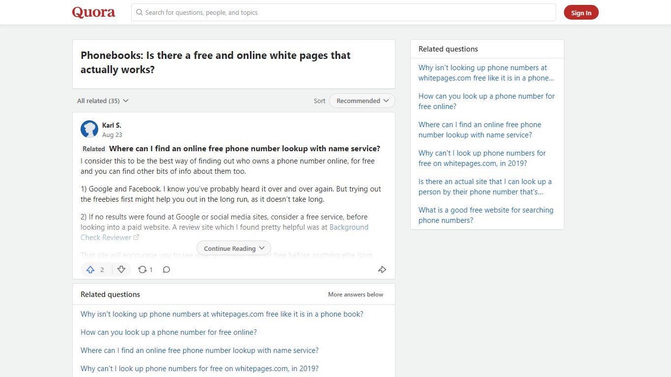Downvote Karl S.'s answer
671x377 pixels.
point(121,269)
